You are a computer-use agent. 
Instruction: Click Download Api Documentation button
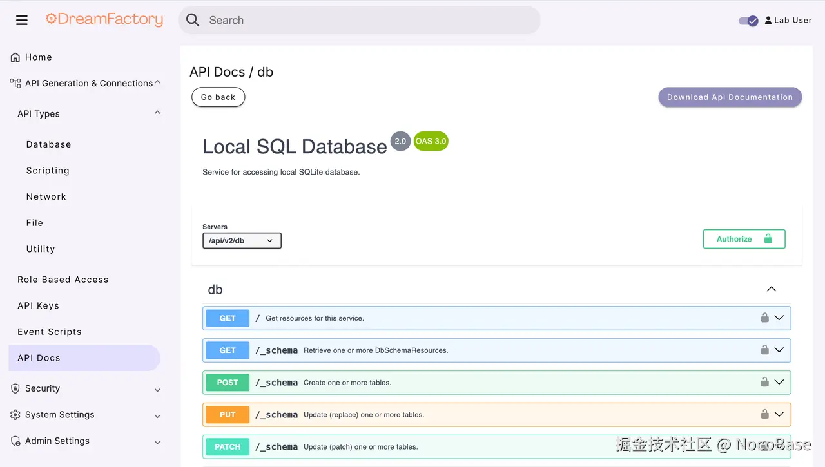730,97
